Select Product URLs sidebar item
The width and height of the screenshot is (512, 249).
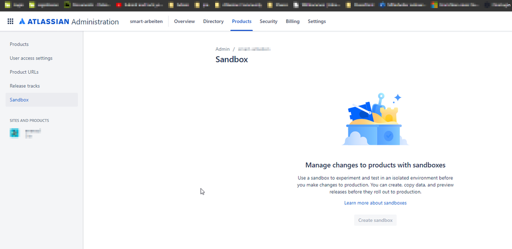(42, 72)
